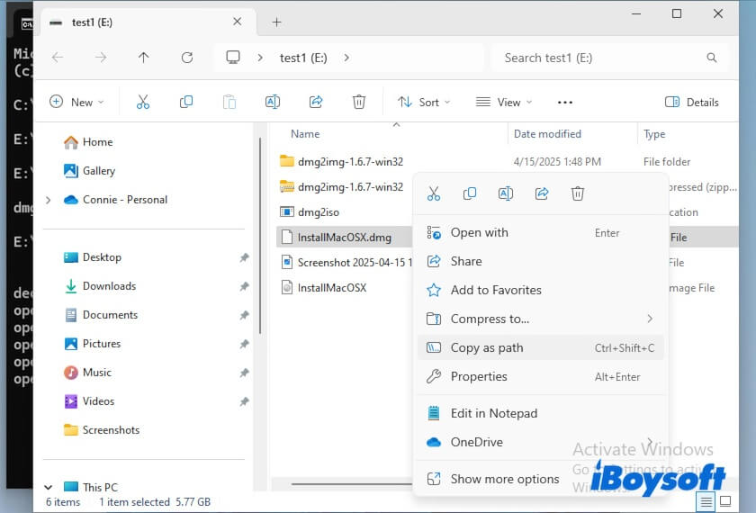
Task: Click the Copy icon in the main toolbar
Action: coord(186,102)
